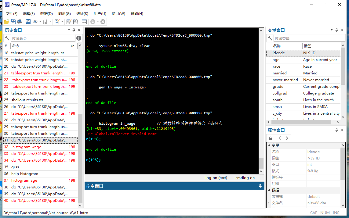The image size is (349, 218).
Task: Pin the history window panel
Action: coord(74,30)
